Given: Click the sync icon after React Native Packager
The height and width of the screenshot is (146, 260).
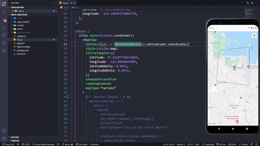Looking at the screenshot, I should [x=58, y=144].
